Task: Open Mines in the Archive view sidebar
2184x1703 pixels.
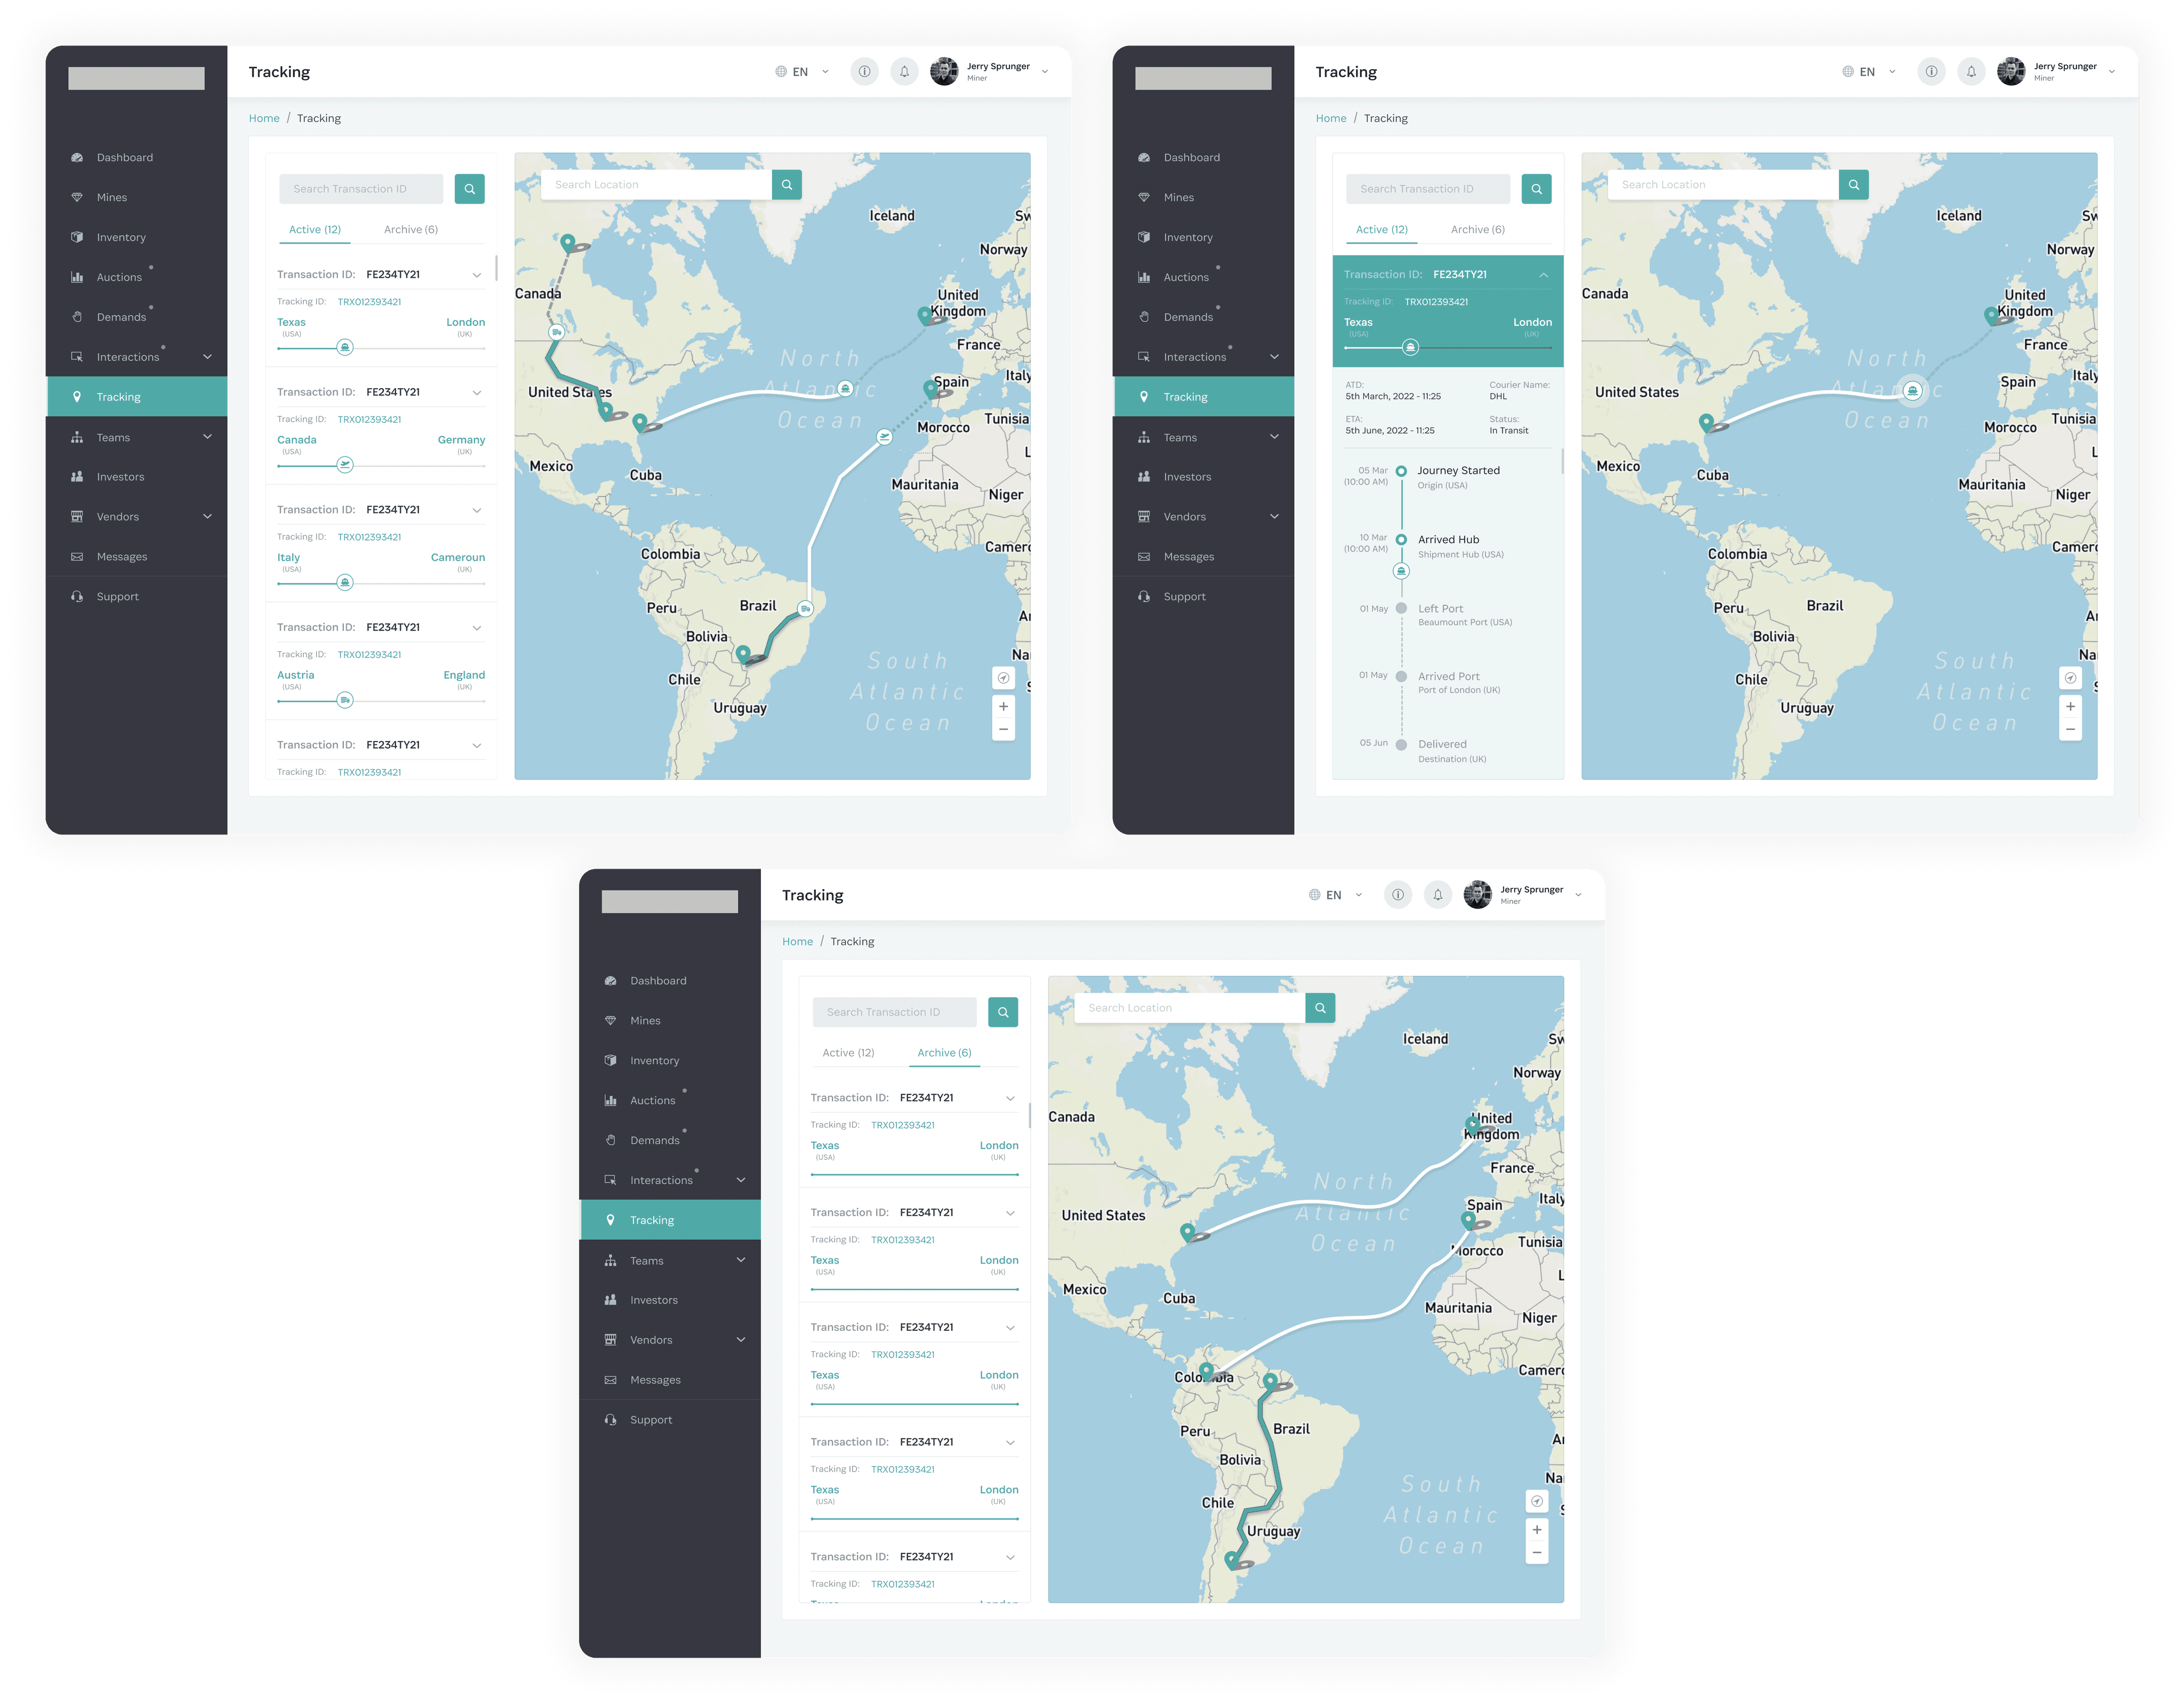Action: point(645,1021)
